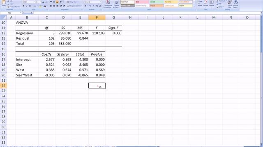Apply the Neutral cell style

(171, 2)
